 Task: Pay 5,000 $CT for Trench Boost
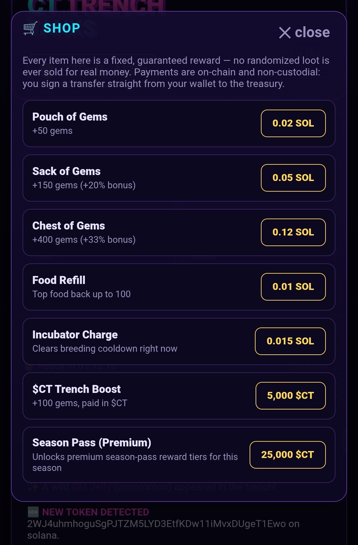pos(290,396)
